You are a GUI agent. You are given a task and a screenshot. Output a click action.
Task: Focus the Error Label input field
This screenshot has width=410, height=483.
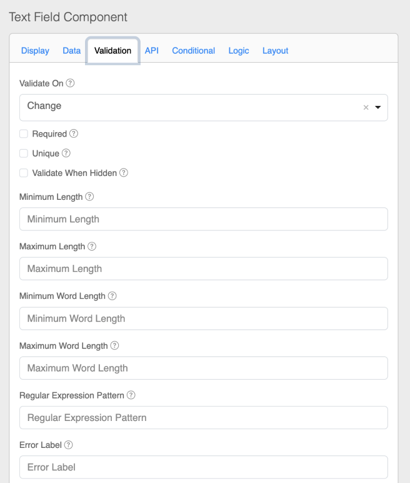coord(203,467)
